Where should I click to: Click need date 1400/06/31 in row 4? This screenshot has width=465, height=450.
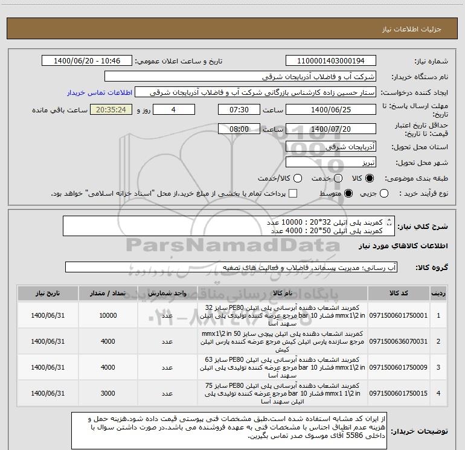coord(48,393)
